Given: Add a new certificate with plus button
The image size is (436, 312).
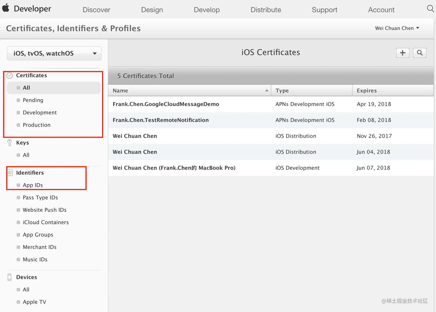Looking at the screenshot, I should pyautogui.click(x=403, y=53).
